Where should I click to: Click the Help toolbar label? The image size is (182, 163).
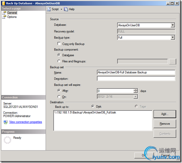tap(72, 9)
